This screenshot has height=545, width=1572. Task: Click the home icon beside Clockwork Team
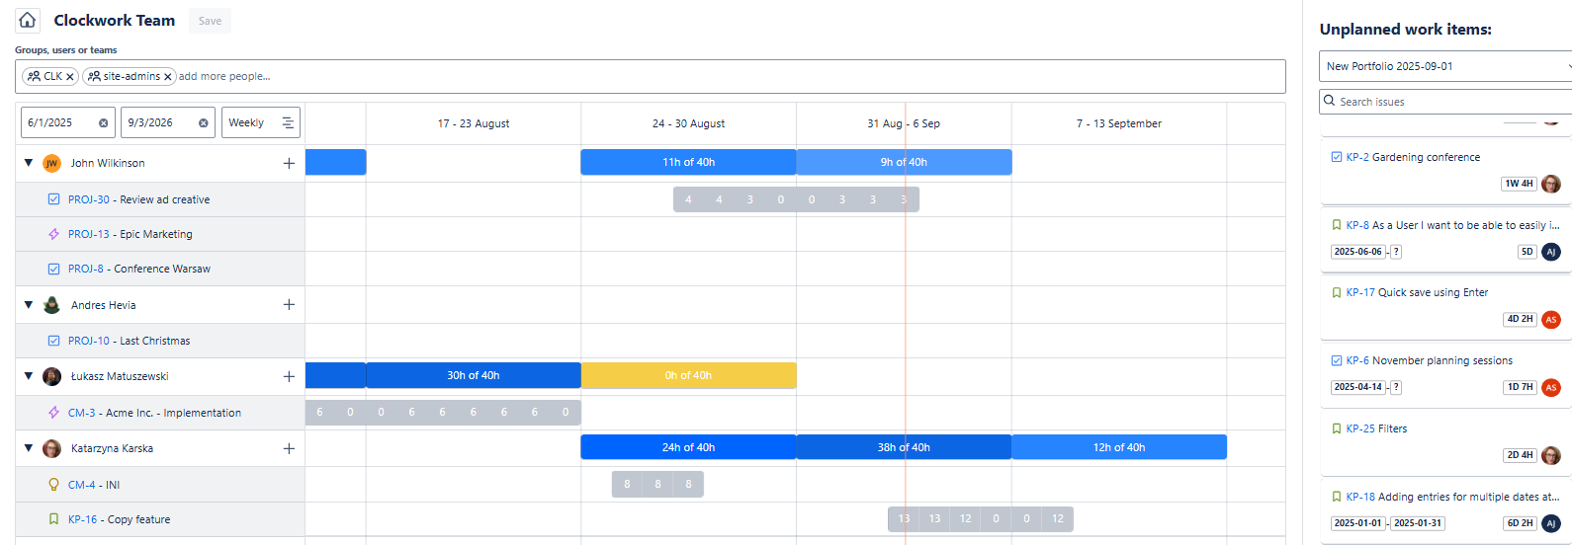[x=28, y=20]
